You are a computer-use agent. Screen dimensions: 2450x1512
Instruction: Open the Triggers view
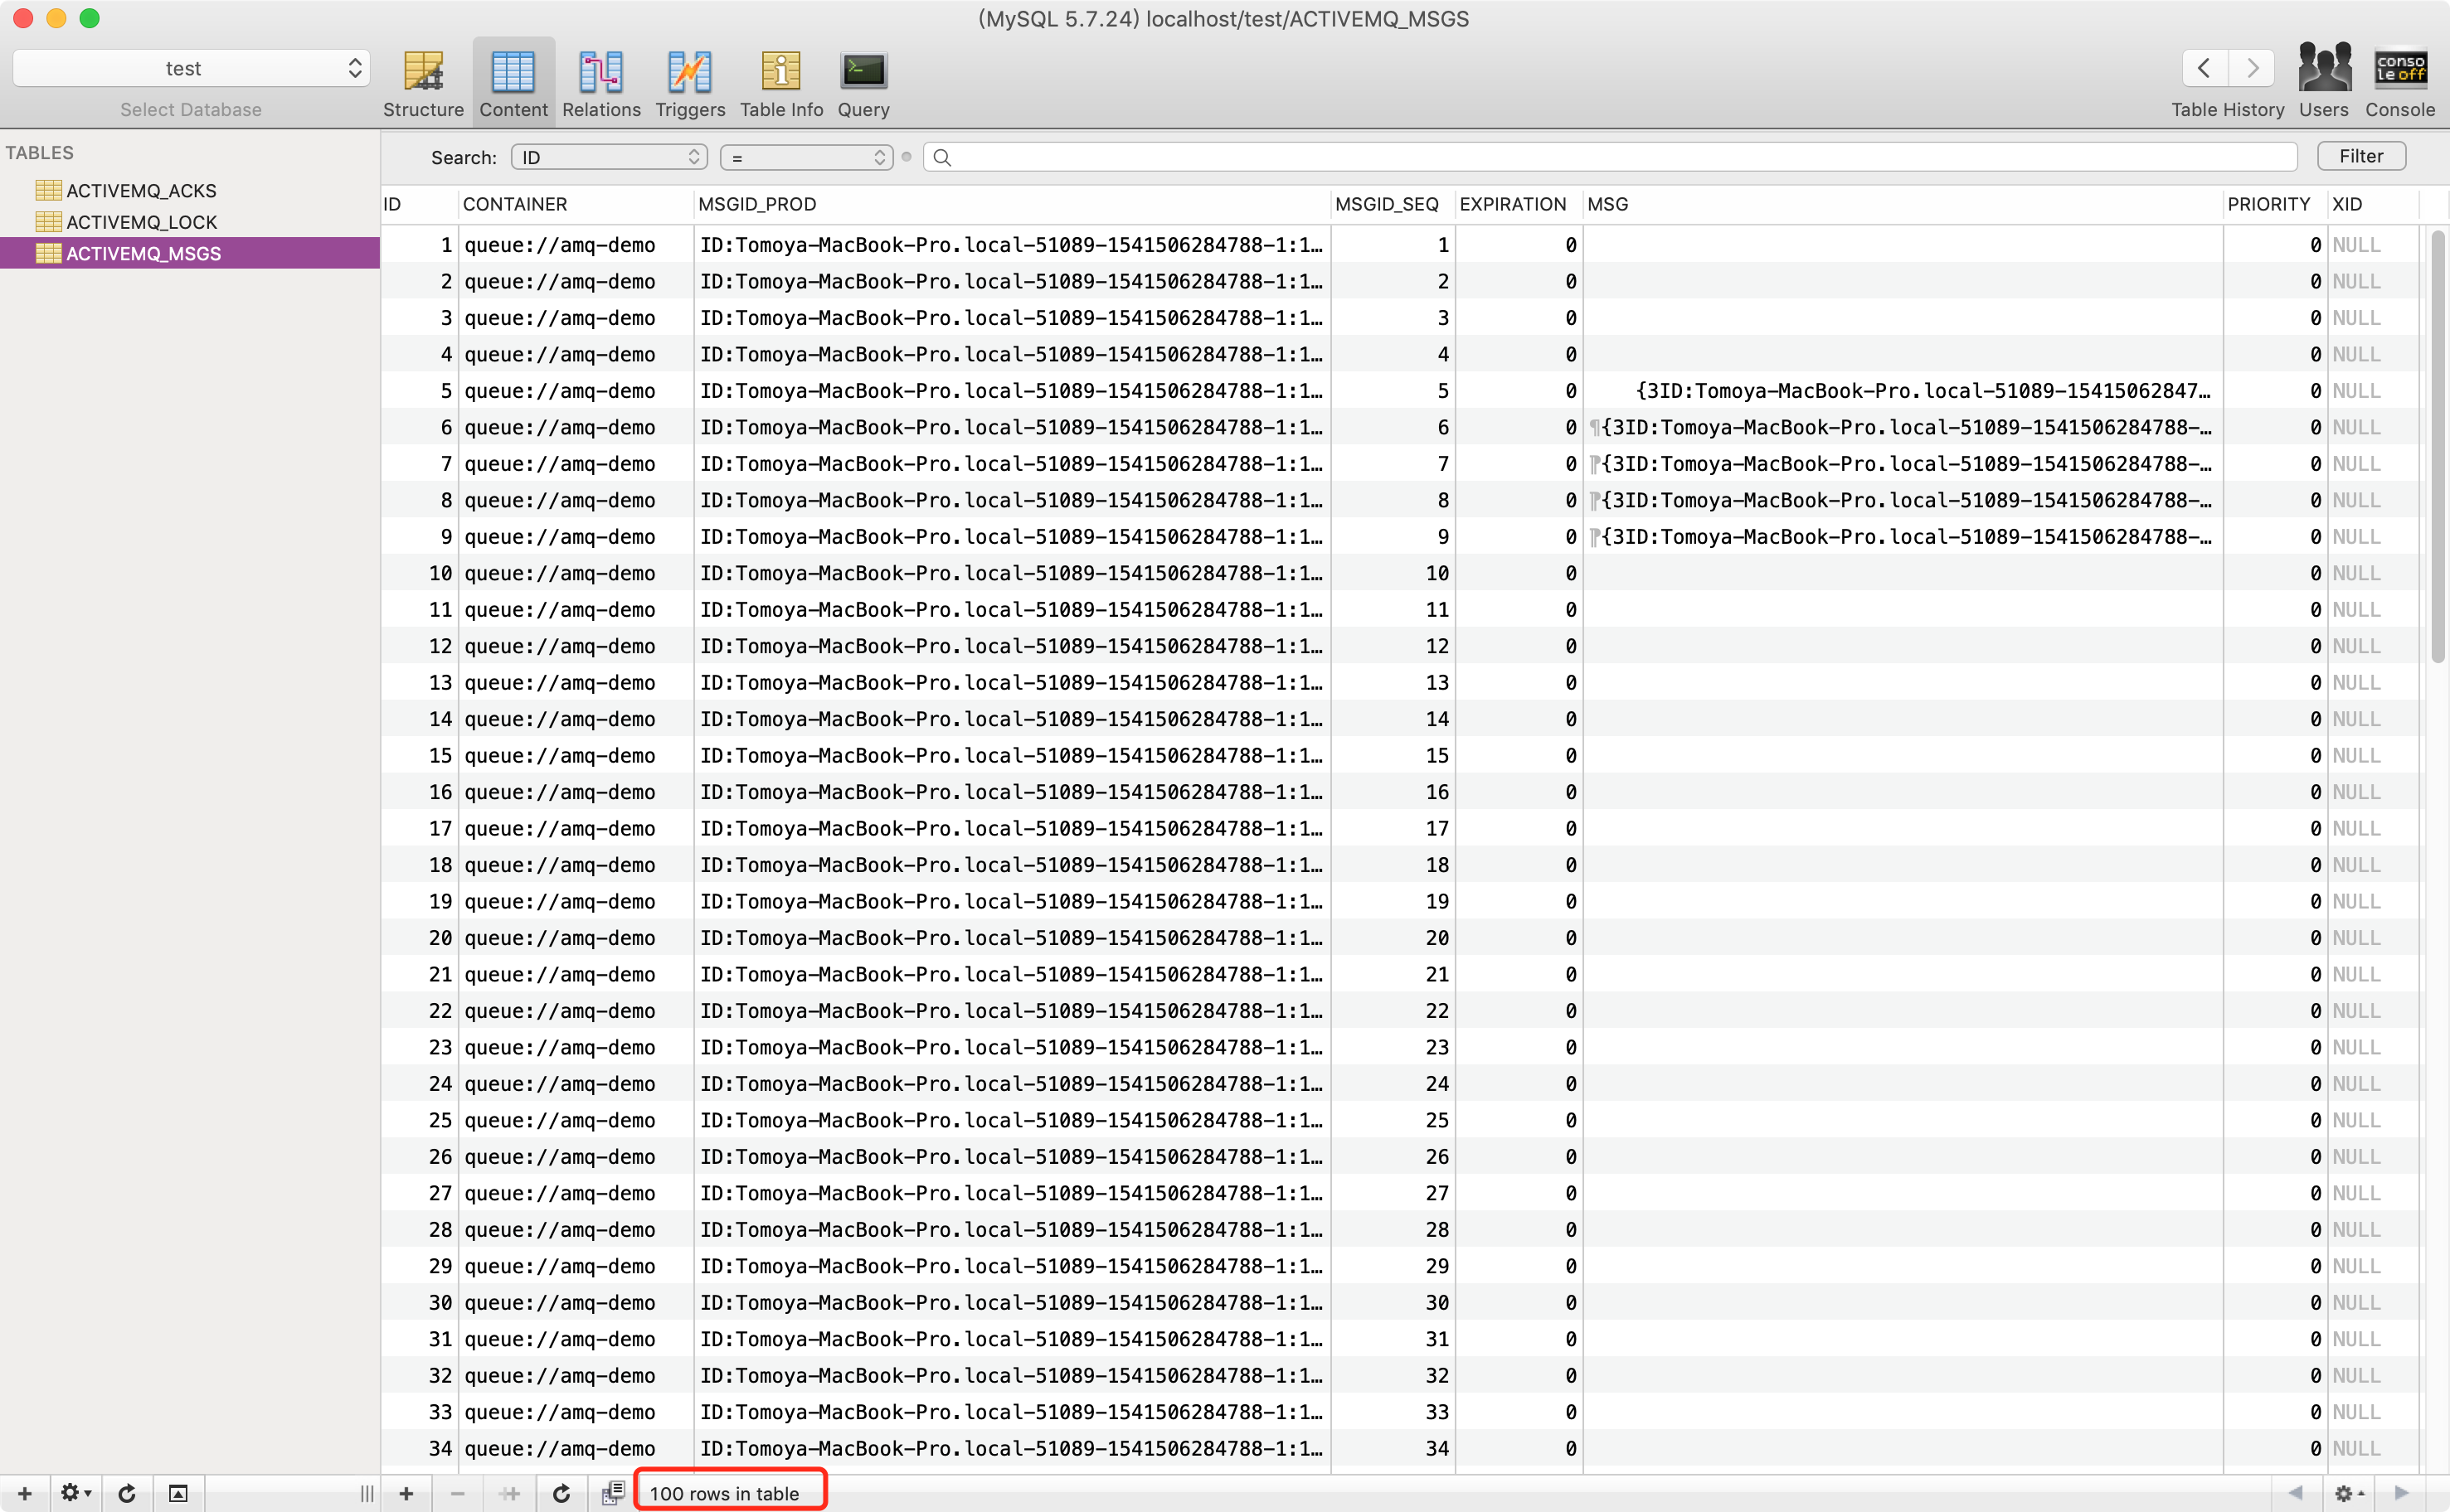[x=690, y=84]
